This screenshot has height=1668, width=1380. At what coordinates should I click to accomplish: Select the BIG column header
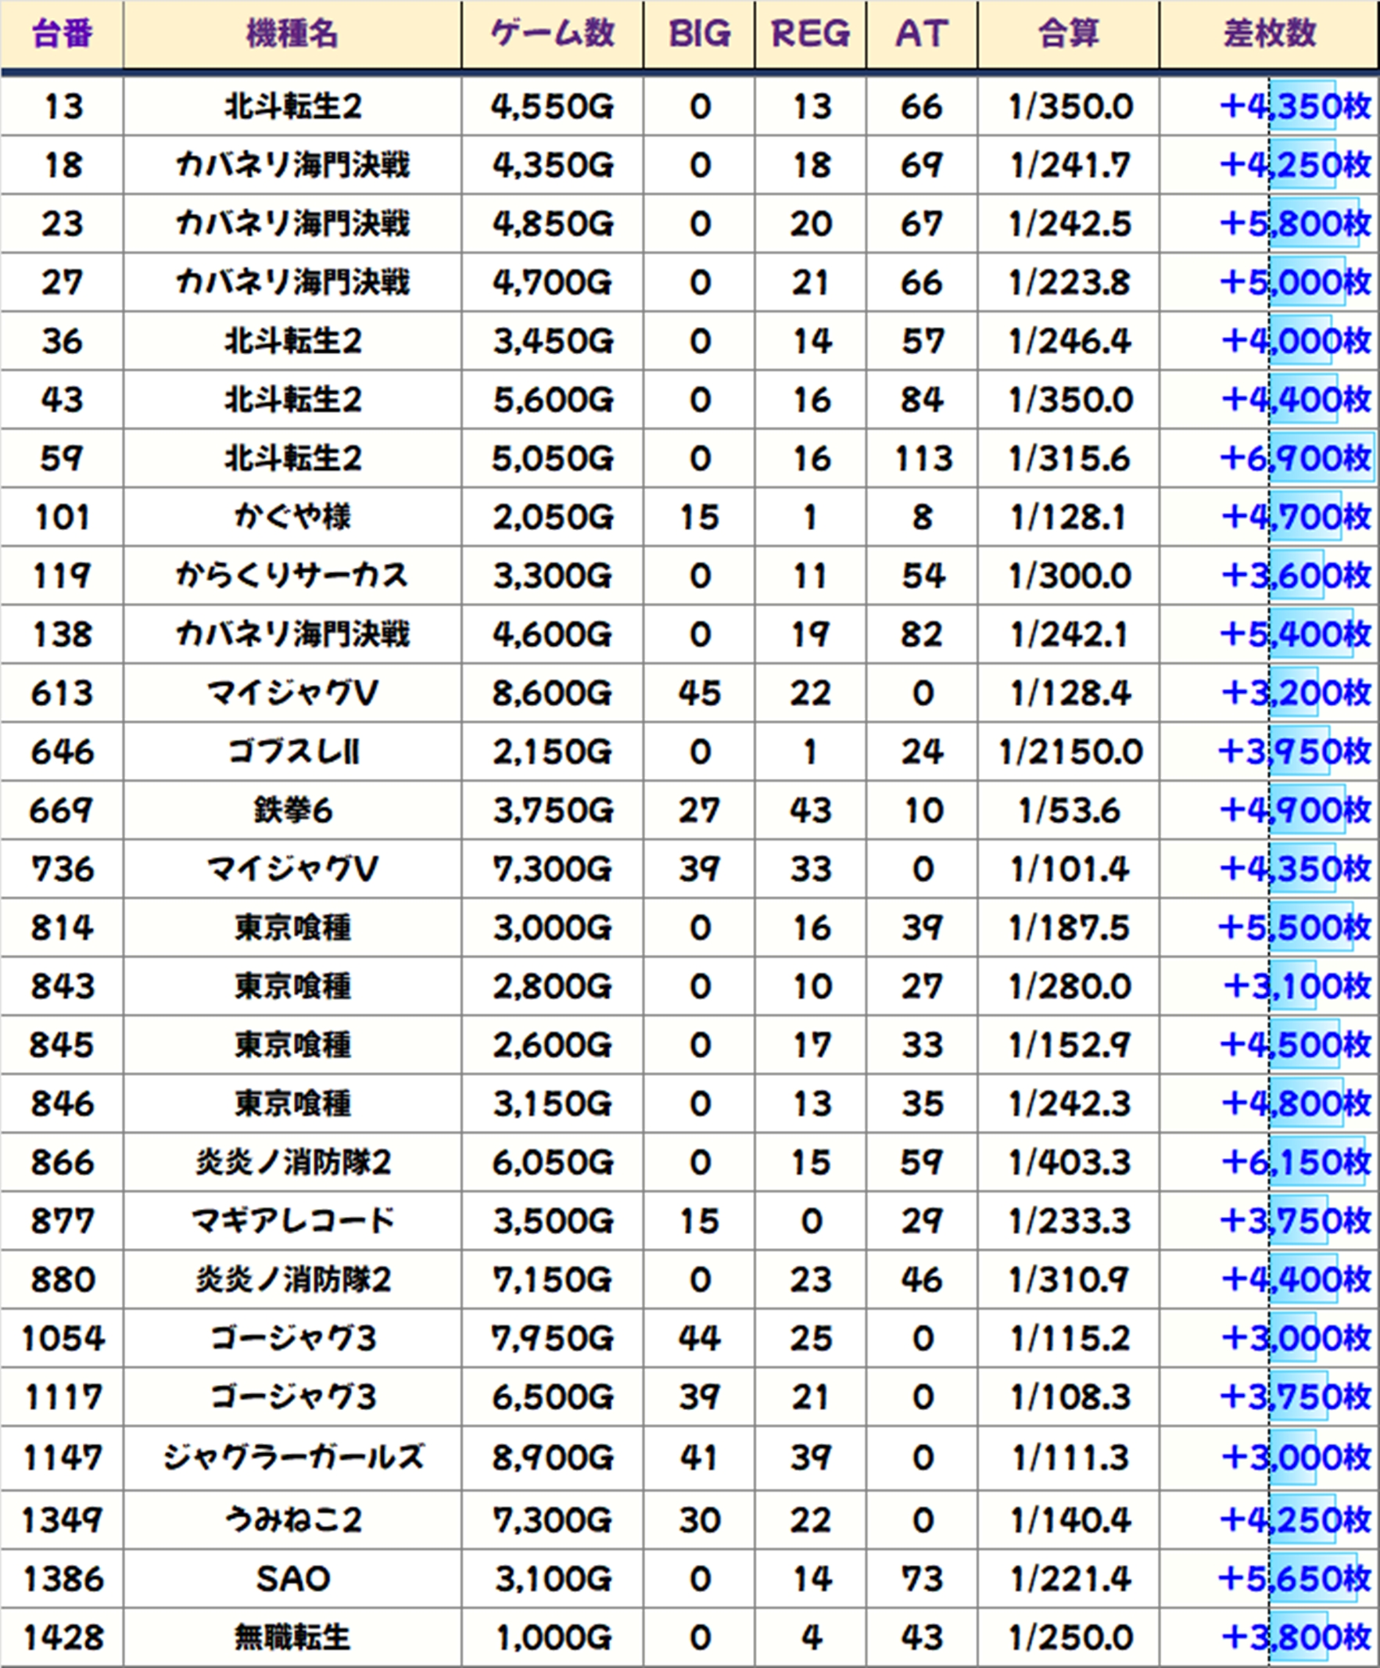pyautogui.click(x=699, y=34)
